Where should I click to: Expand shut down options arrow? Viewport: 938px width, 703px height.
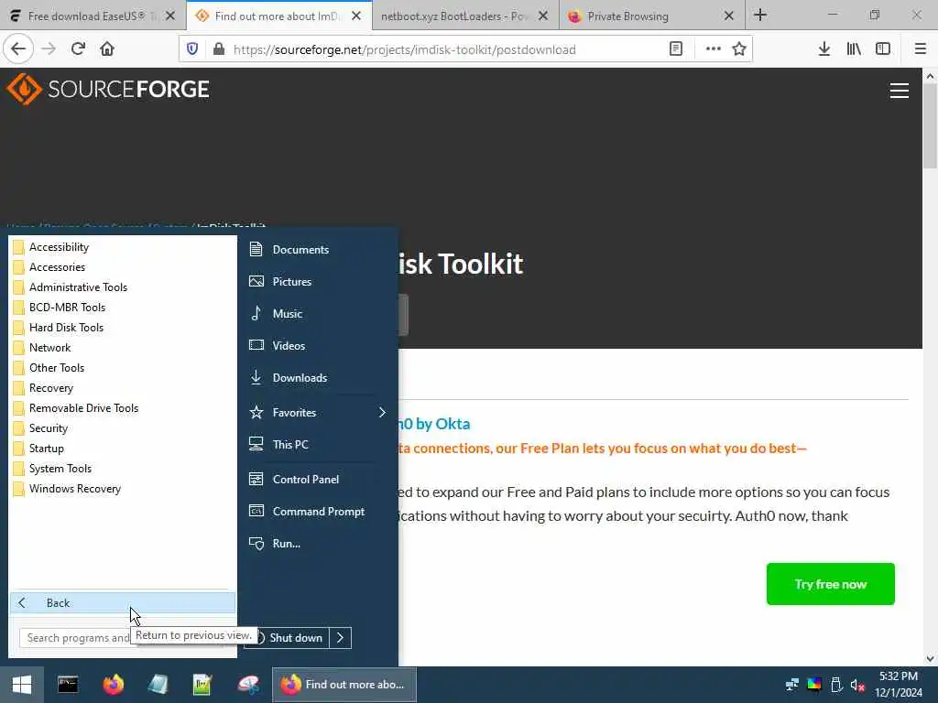coord(341,638)
